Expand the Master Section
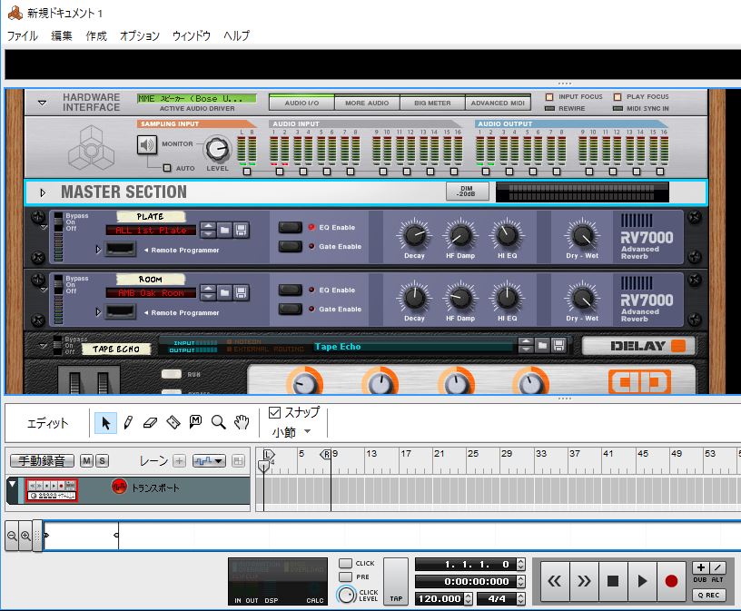This screenshot has height=611, width=741. click(43, 192)
